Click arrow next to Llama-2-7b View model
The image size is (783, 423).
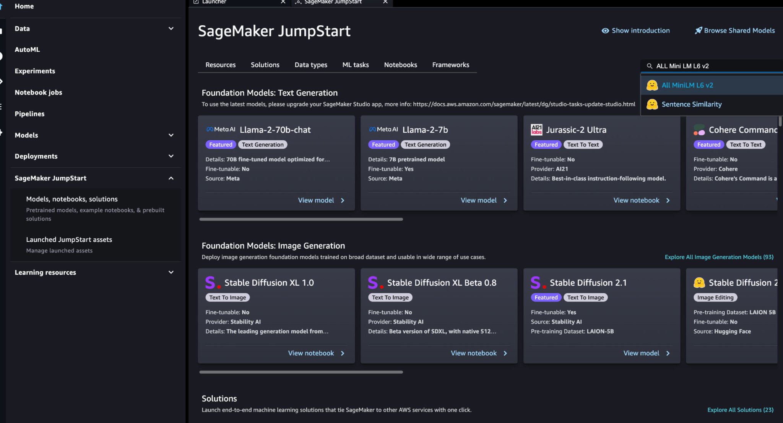tap(505, 200)
